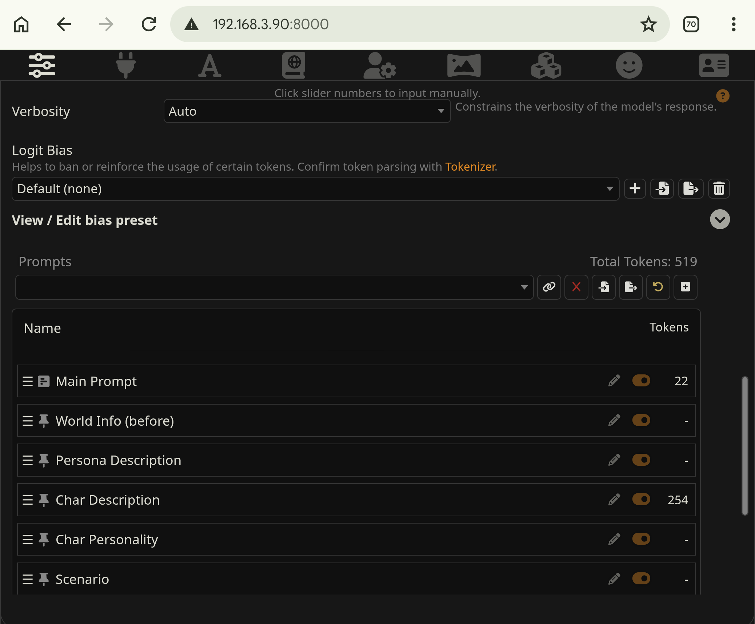755x624 pixels.
Task: Click the chain link insert prompt icon
Action: [x=549, y=287]
